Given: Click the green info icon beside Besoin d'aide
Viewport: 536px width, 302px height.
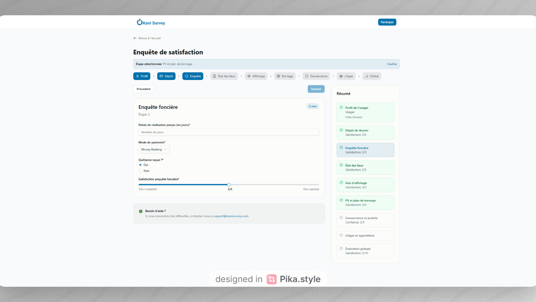Looking at the screenshot, I should pos(141,211).
